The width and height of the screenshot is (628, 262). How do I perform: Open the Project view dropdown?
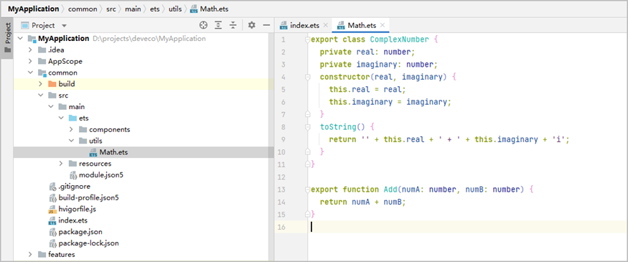pos(64,26)
